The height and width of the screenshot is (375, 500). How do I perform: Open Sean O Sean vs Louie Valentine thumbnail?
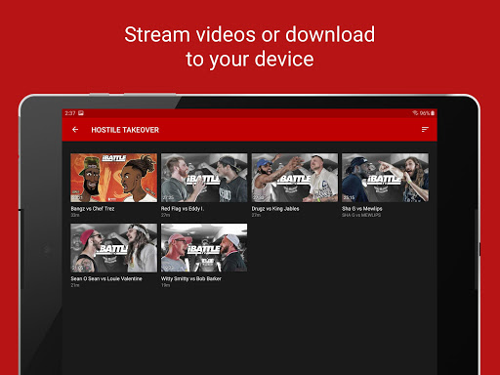(x=113, y=248)
